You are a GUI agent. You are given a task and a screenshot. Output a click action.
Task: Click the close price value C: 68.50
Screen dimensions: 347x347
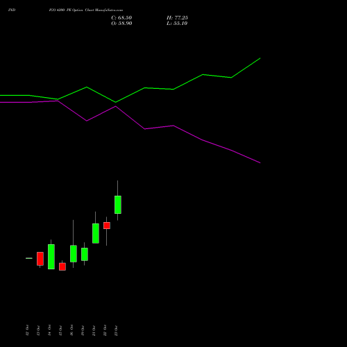click(121, 18)
